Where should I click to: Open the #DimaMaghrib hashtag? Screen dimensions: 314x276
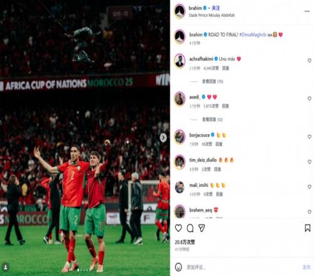point(253,34)
